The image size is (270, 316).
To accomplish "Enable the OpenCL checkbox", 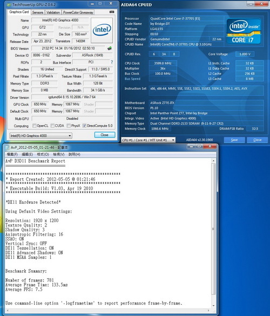I will click(x=35, y=126).
